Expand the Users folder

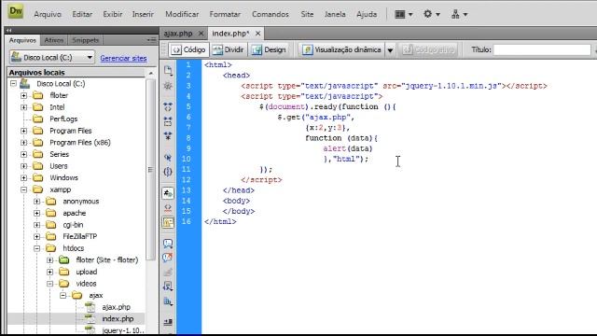pyautogui.click(x=23, y=166)
